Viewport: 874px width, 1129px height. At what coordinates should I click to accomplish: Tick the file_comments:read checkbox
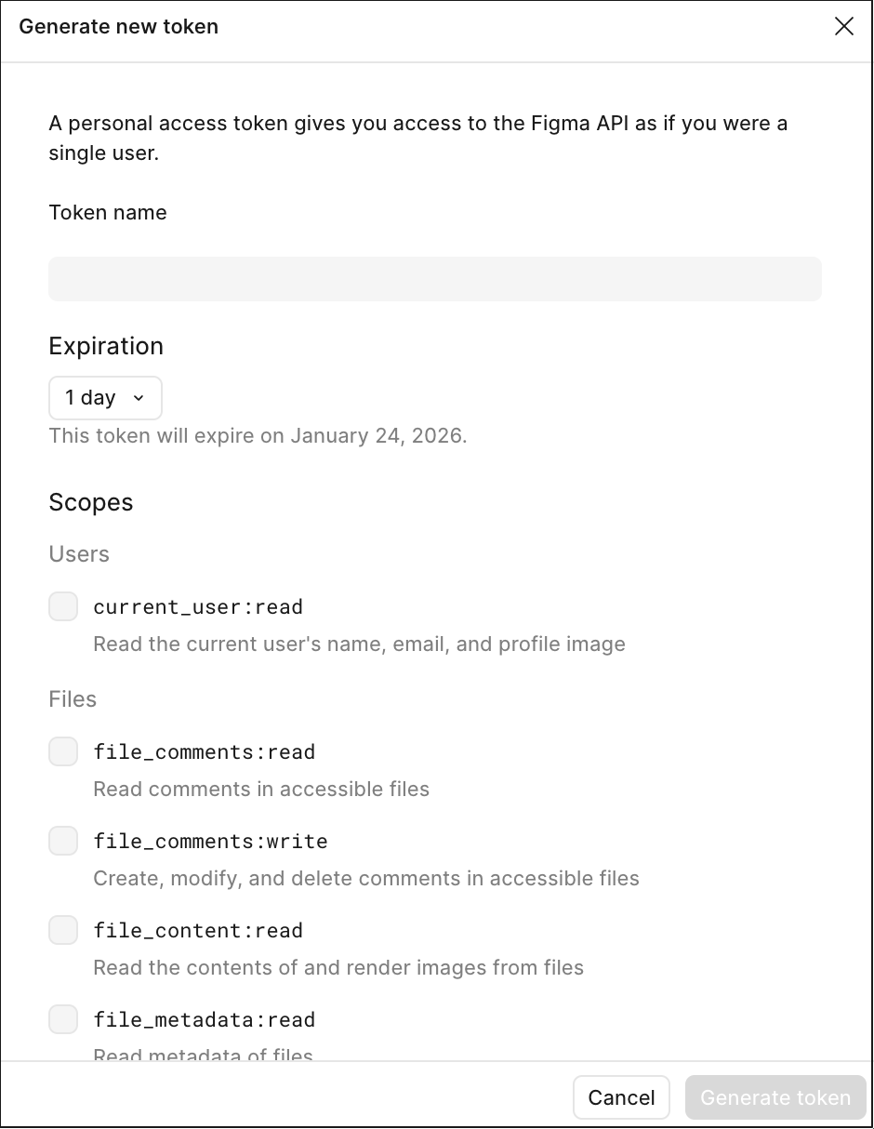(x=63, y=751)
